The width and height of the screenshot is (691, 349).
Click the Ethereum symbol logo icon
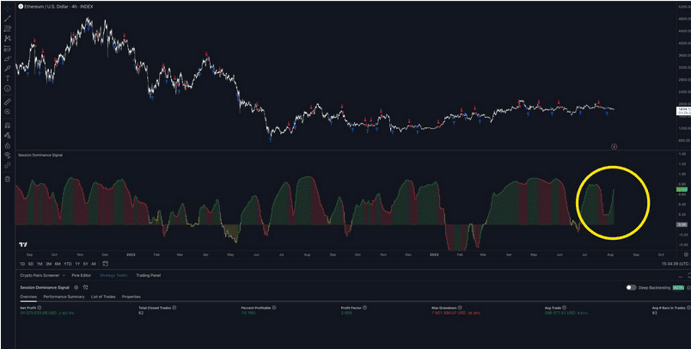pos(21,7)
